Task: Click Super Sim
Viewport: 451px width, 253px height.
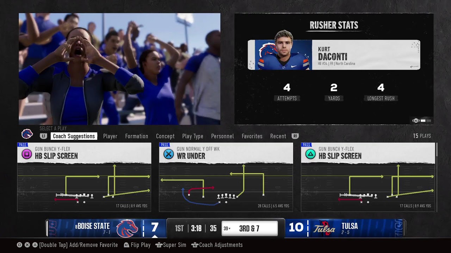Action: [174, 245]
